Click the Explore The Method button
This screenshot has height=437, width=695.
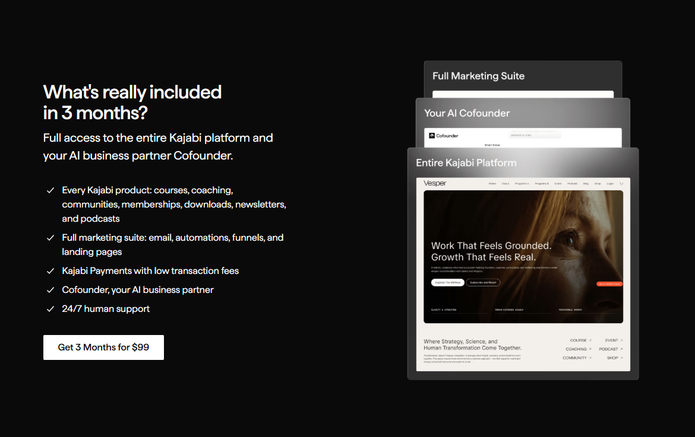pyautogui.click(x=448, y=282)
